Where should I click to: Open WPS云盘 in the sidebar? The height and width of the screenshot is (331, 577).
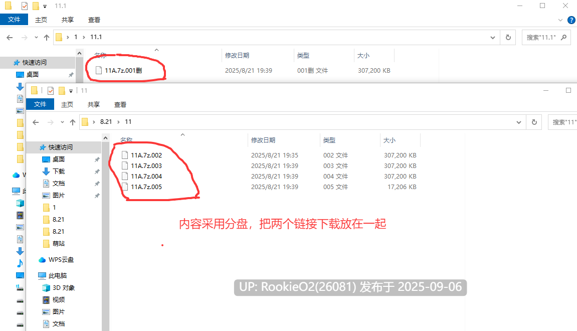61,260
